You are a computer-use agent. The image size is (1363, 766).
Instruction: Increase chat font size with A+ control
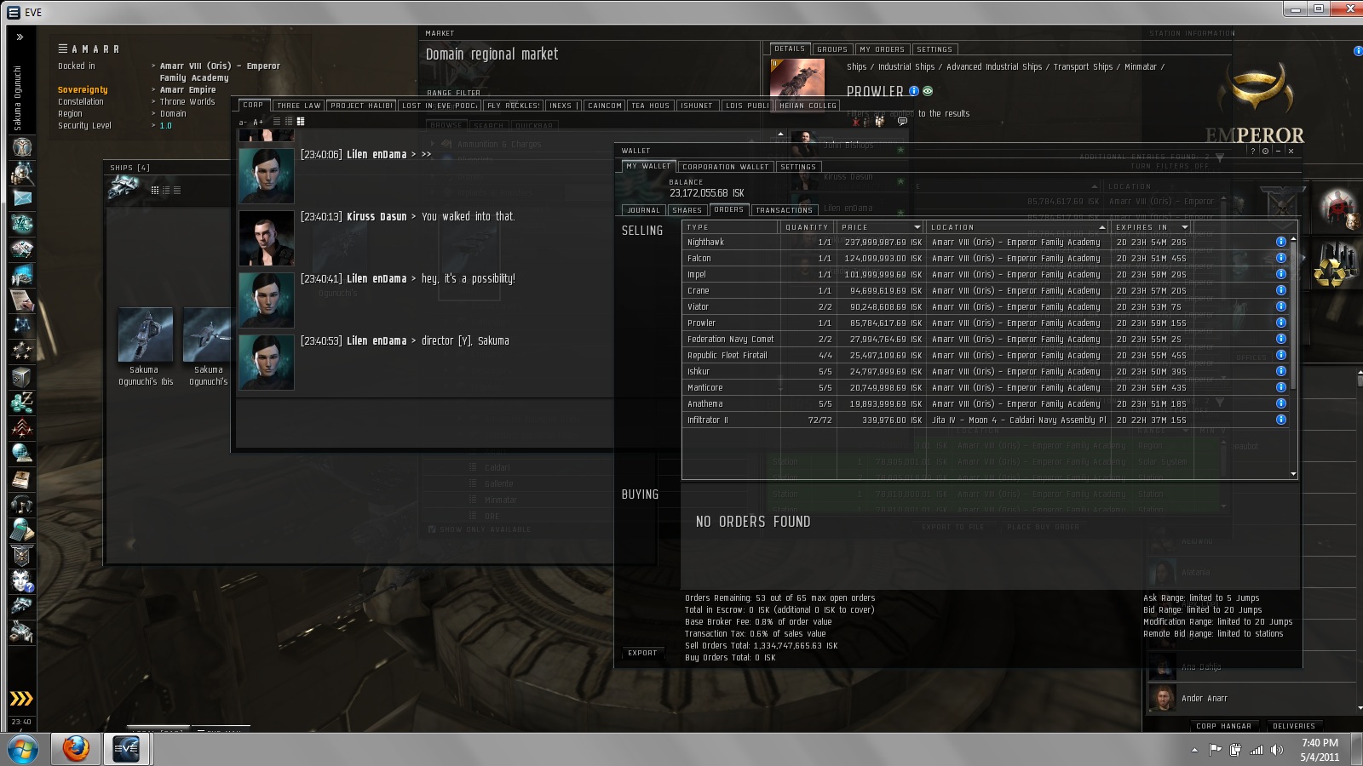pyautogui.click(x=258, y=123)
